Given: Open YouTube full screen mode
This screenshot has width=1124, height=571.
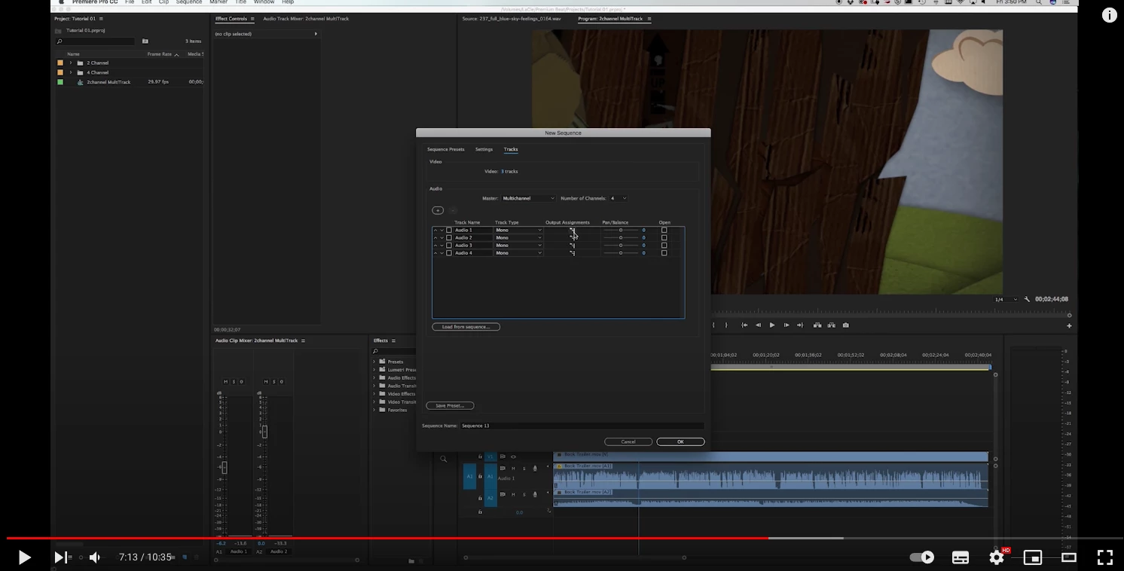Looking at the screenshot, I should [1105, 557].
